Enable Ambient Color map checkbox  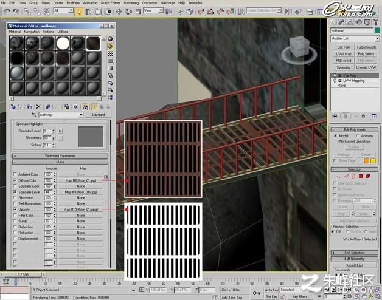15,174
